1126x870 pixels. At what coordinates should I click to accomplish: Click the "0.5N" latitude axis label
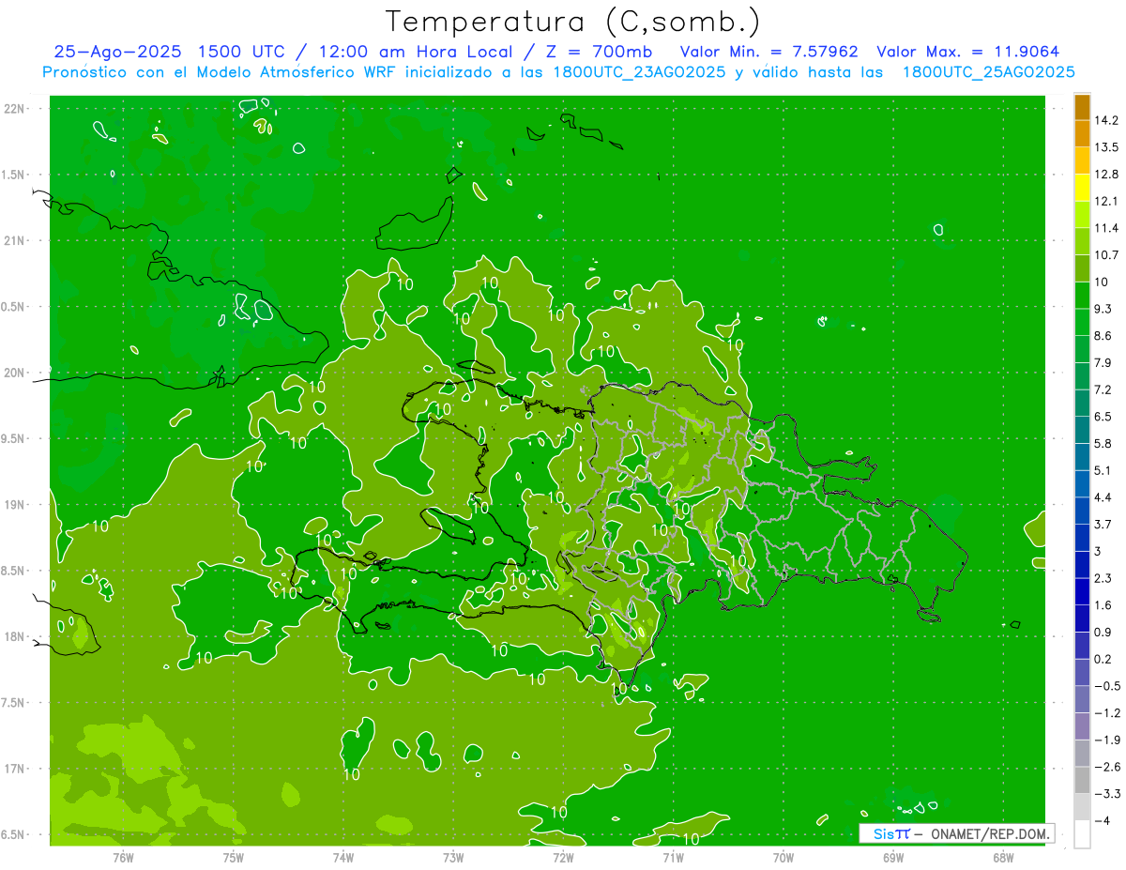click(x=14, y=307)
